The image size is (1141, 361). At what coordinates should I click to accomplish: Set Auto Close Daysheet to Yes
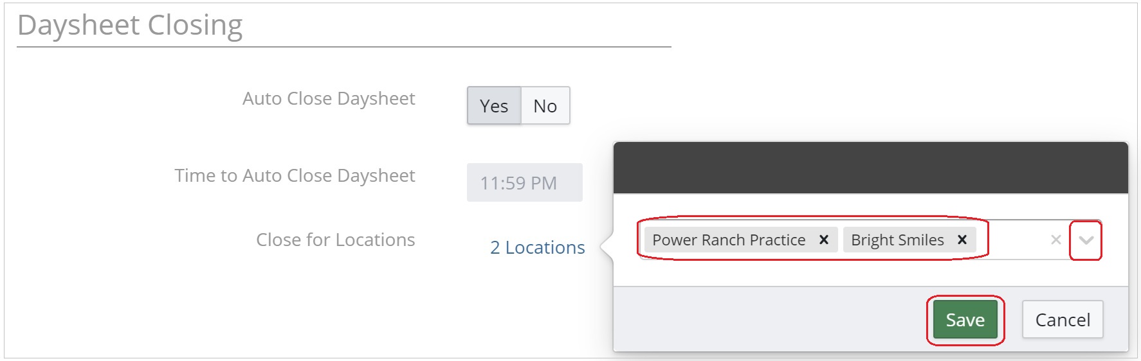(x=494, y=106)
